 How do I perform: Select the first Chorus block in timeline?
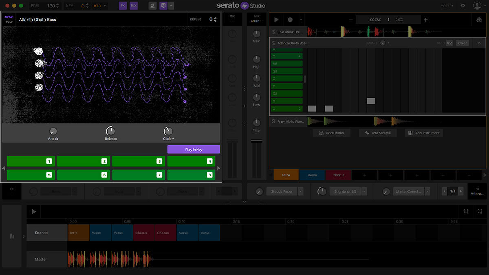tap(144, 233)
